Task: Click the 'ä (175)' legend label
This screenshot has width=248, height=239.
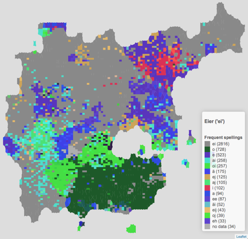Action: click(219, 171)
